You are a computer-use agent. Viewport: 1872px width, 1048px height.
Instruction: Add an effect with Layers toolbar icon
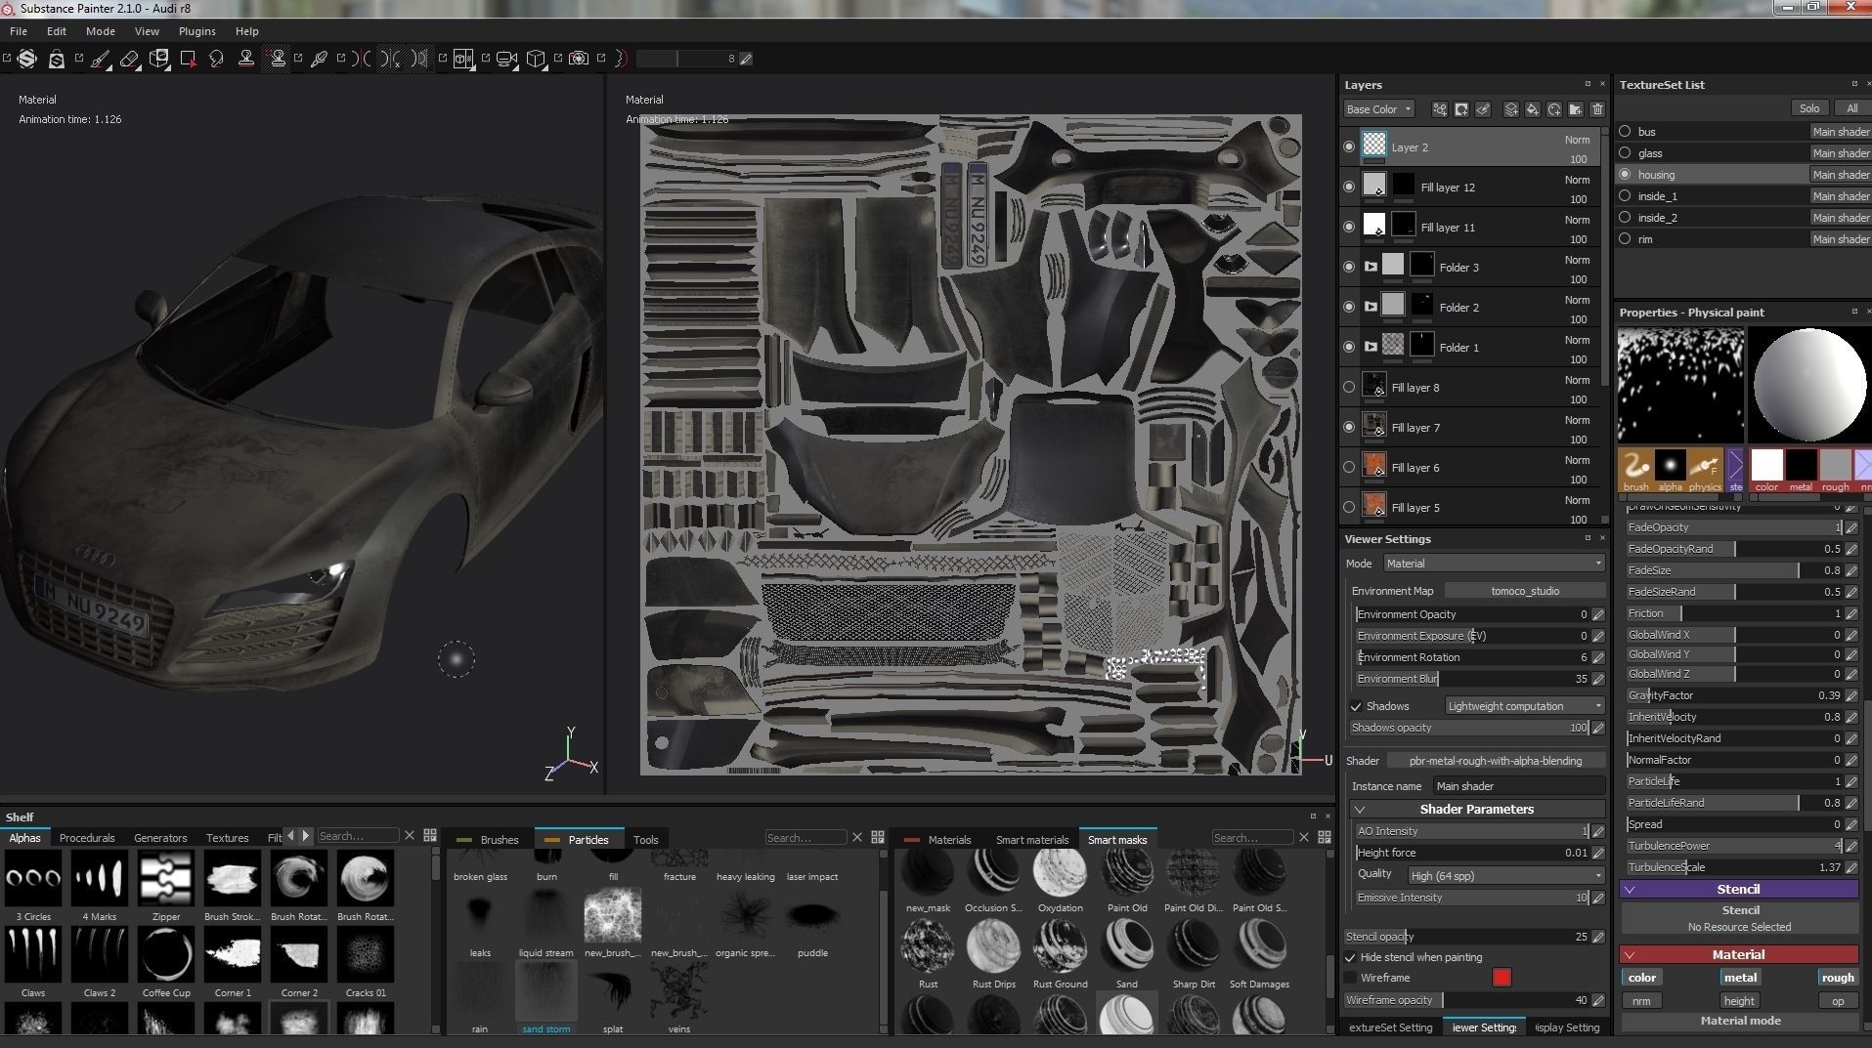[x=1440, y=109]
